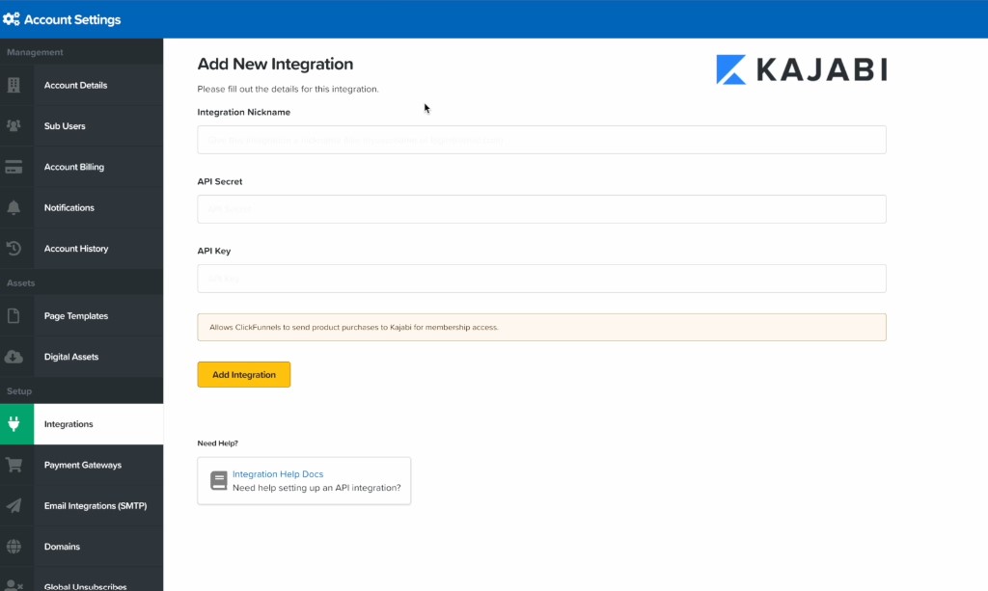Open the Integration Help Docs link
The width and height of the screenshot is (988, 591).
point(278,474)
